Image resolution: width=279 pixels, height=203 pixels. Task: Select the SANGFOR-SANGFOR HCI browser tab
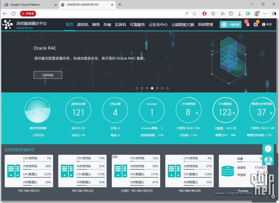tap(87, 5)
